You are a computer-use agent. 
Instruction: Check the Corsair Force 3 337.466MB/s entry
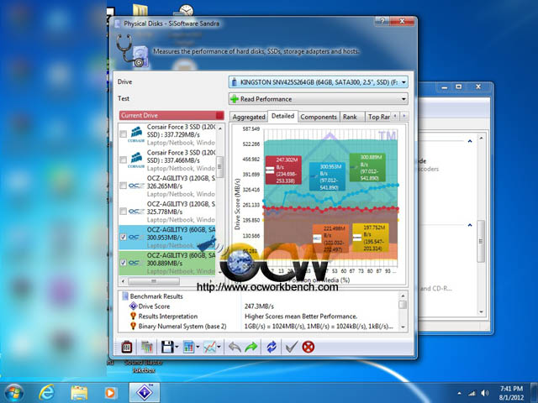(123, 160)
